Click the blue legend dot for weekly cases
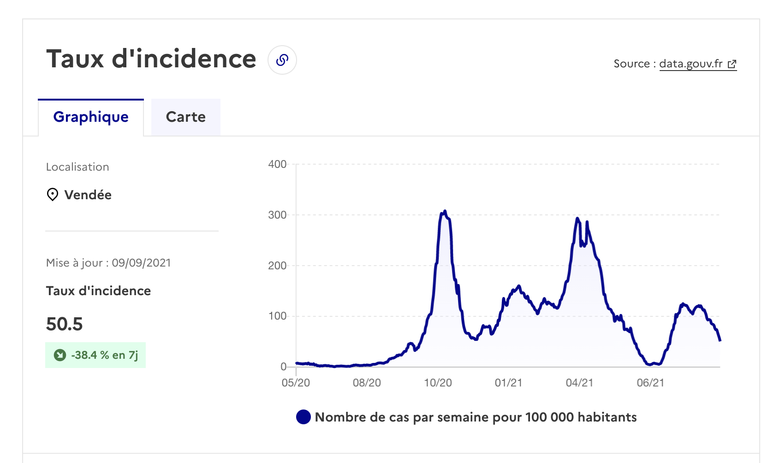 303,417
